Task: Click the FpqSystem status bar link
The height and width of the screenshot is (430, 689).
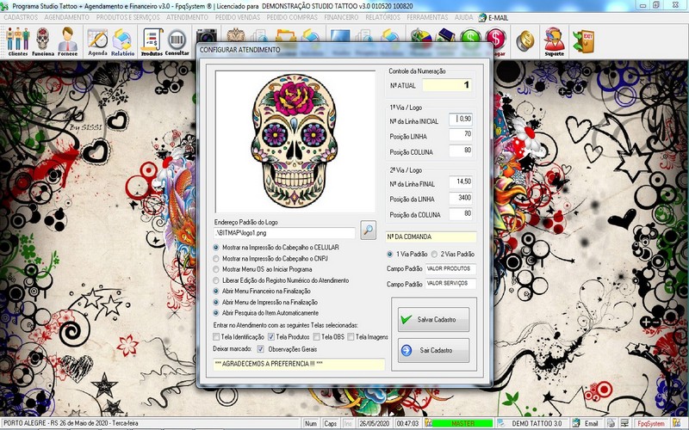Action: coord(651,423)
